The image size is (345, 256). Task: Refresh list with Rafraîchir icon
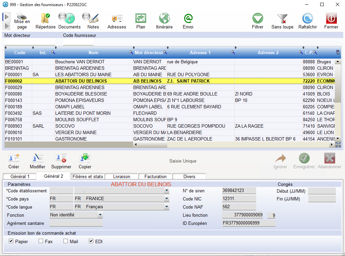[307, 18]
